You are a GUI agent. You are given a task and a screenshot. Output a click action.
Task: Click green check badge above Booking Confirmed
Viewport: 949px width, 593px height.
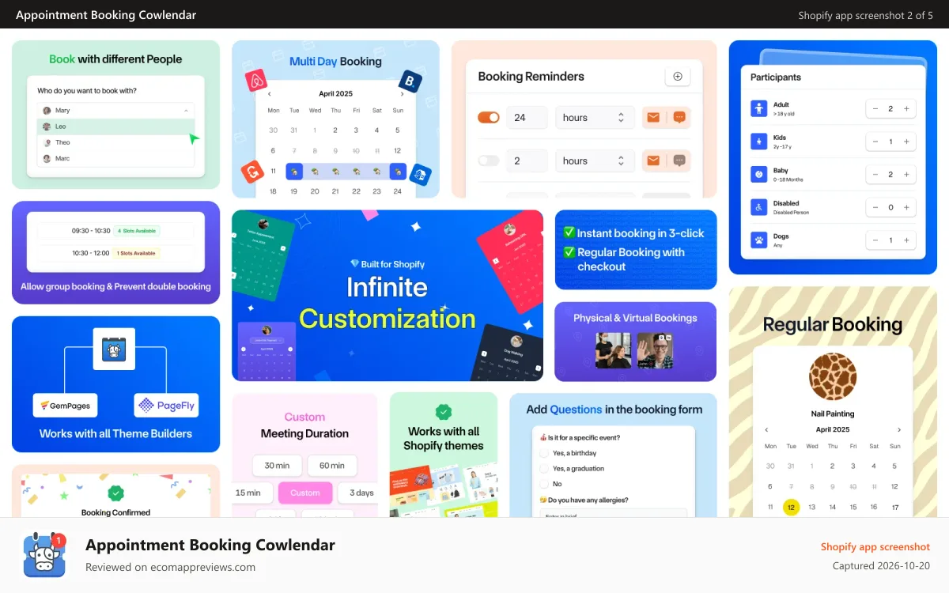tap(115, 494)
